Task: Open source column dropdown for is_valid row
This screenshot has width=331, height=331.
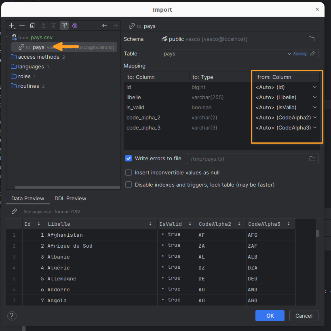Action: (x=315, y=107)
